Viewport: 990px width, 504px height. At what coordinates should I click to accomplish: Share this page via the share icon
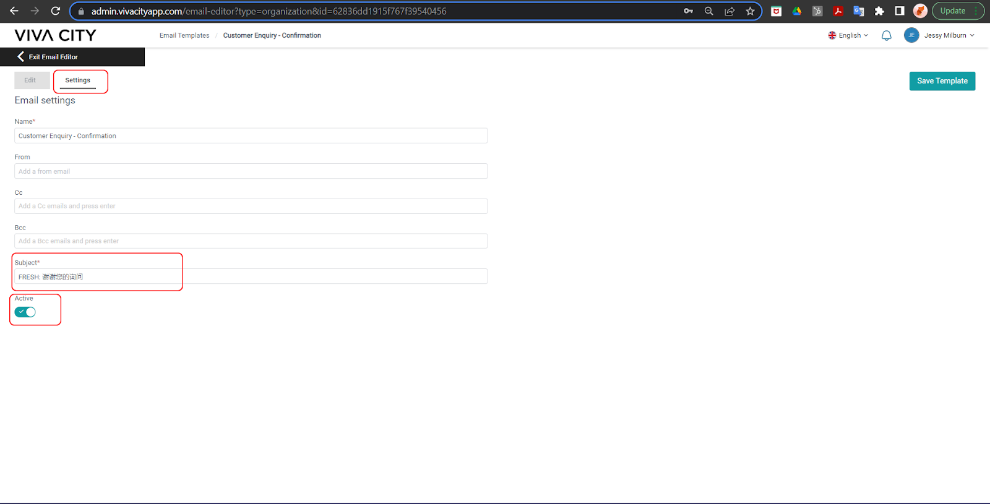click(x=730, y=11)
